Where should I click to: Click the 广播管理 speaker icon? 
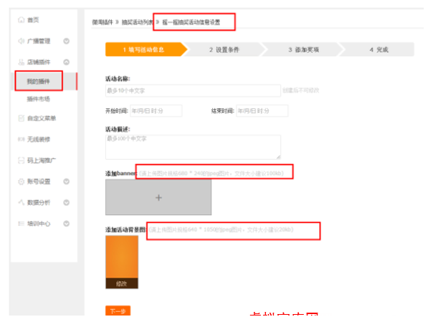click(x=21, y=41)
